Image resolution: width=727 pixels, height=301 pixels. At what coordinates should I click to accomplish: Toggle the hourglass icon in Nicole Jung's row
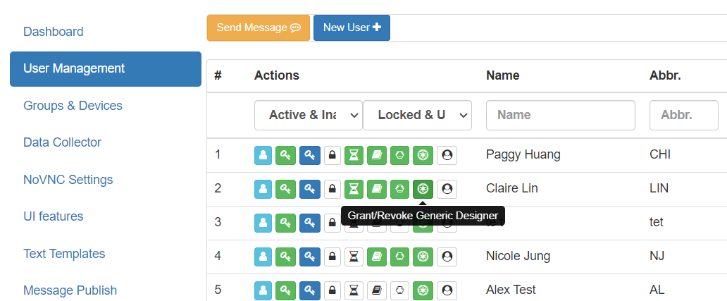tap(354, 256)
